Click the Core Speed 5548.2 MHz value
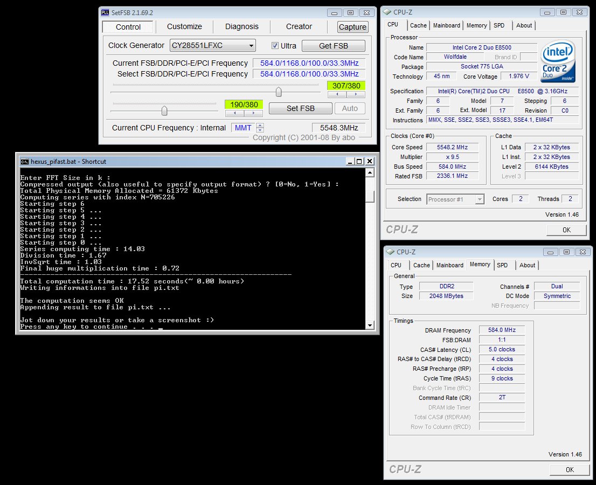The image size is (596, 485). 452,147
